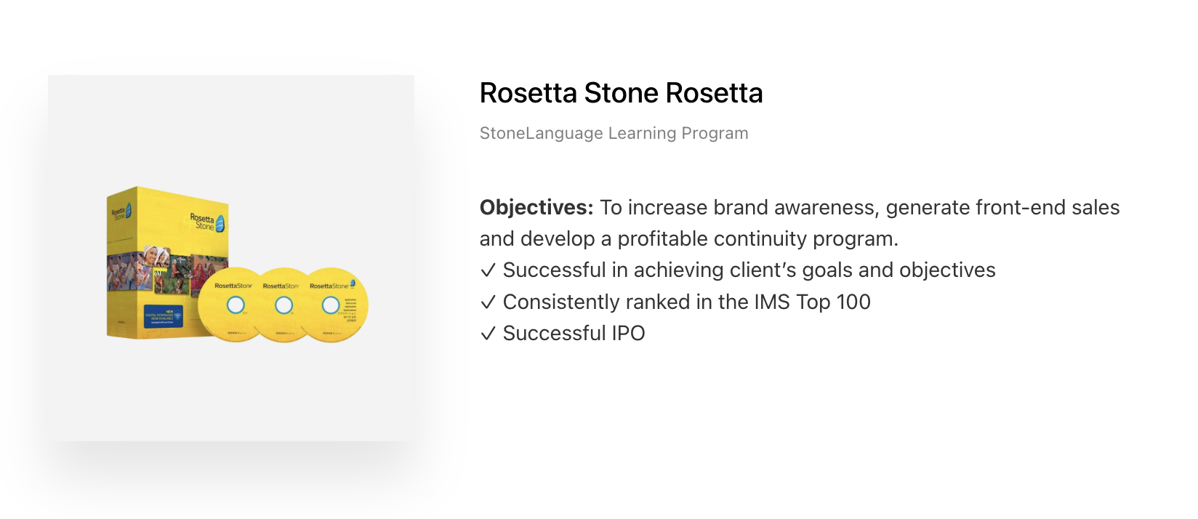This screenshot has width=1198, height=519.
Task: Click the bold Objectives label
Action: point(536,208)
